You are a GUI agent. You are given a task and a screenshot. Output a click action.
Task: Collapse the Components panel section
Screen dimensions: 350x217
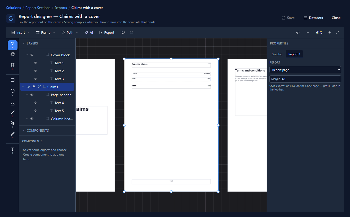pos(24,131)
